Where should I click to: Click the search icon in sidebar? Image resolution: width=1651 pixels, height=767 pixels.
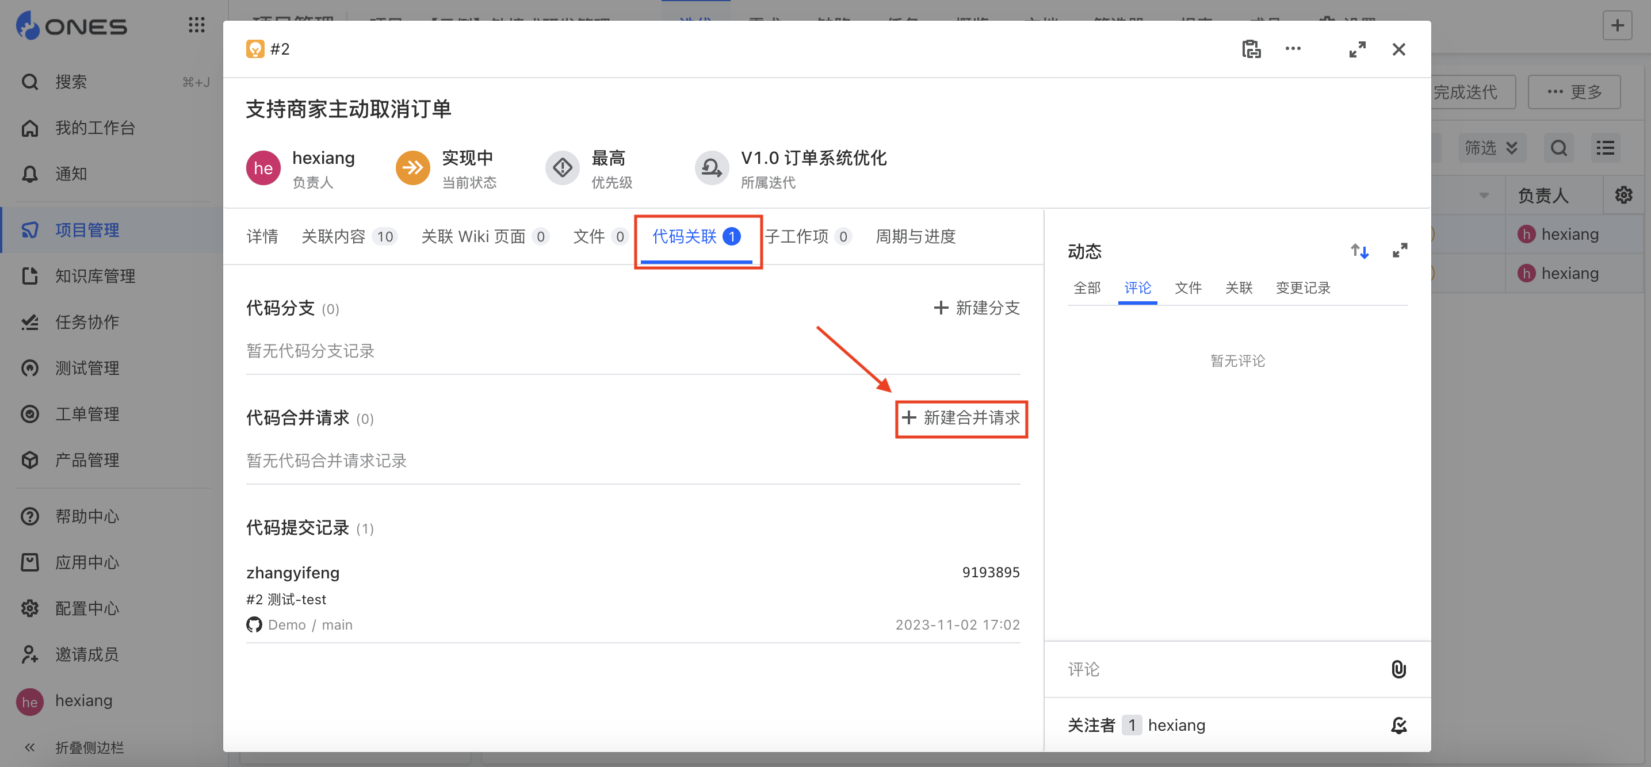[x=30, y=82]
